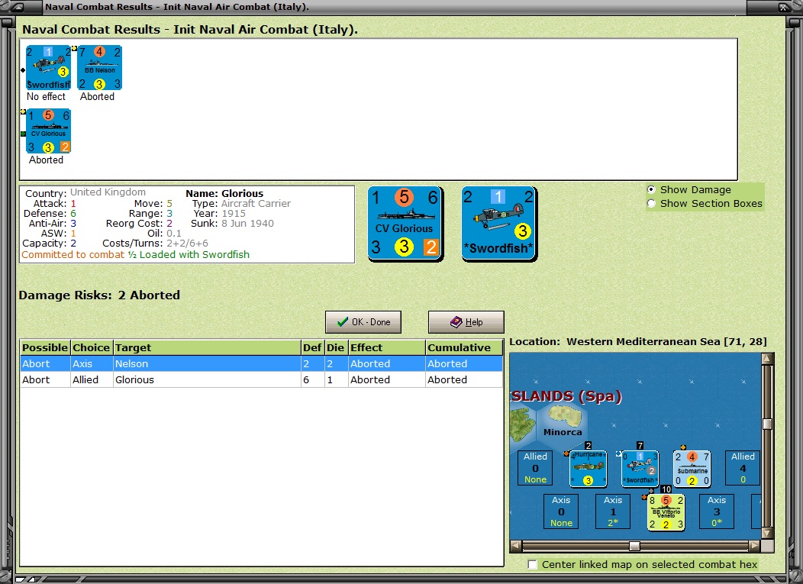Viewport: 803px width, 584px height.
Task: Click the map vertical scrollbar thumb
Action: pos(766,424)
